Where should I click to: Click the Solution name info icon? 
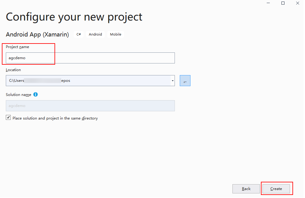click(36, 94)
